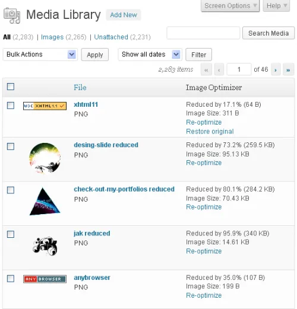The image size is (297, 309).
Task: Click the Search Media button
Action: pyautogui.click(x=268, y=33)
